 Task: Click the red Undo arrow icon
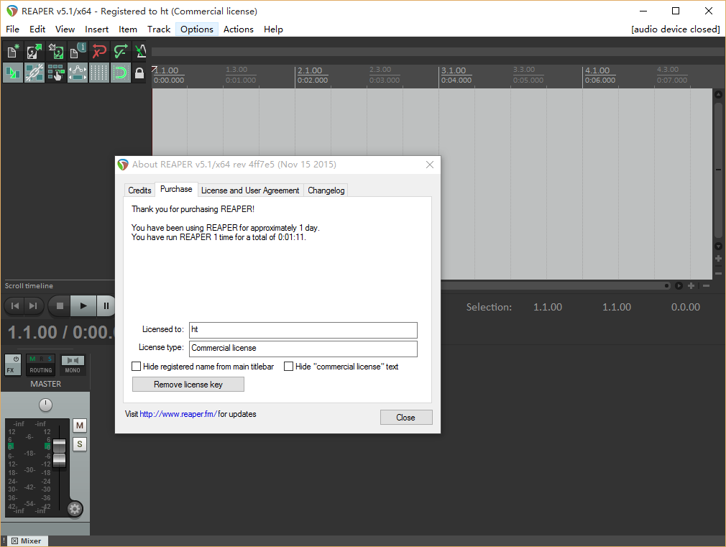99,51
